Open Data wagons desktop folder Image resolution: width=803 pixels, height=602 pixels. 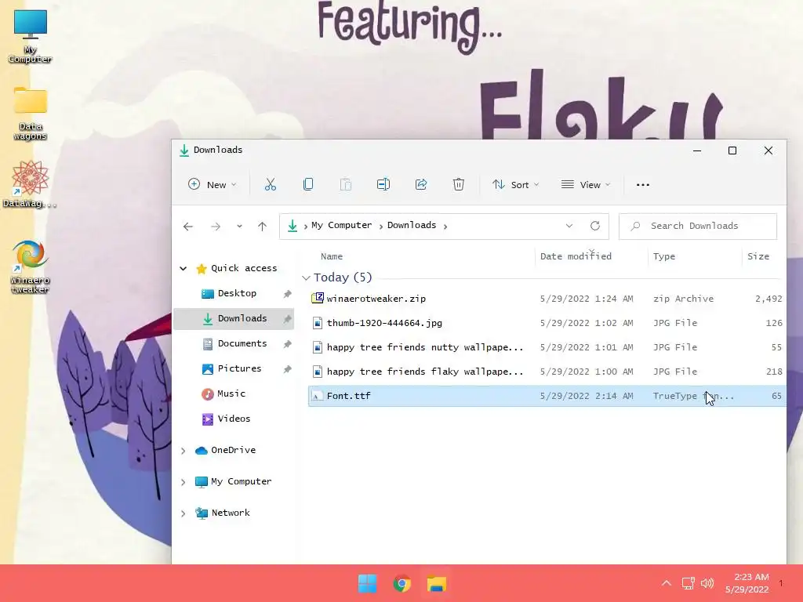point(31,113)
